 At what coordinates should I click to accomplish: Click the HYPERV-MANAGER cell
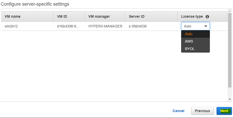tap(105, 26)
